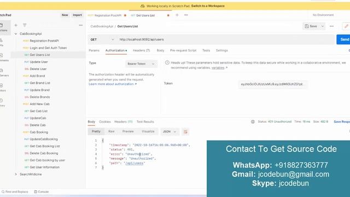
Task: Click the info icon beside Heads up
Action: (167, 63)
